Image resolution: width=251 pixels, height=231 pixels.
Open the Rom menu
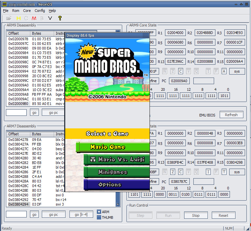coord(15,11)
